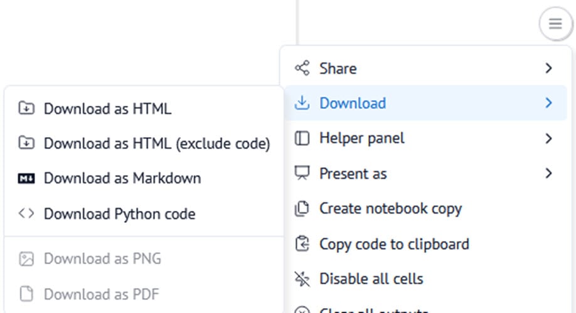Click the Disable all cells icon

click(x=302, y=279)
